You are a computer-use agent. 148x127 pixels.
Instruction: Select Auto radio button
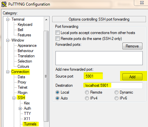[57, 98]
